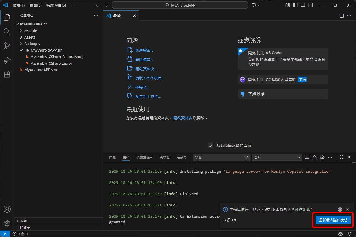Open the remote connection indicator
This screenshot has height=237, width=356.
(x=5, y=233)
